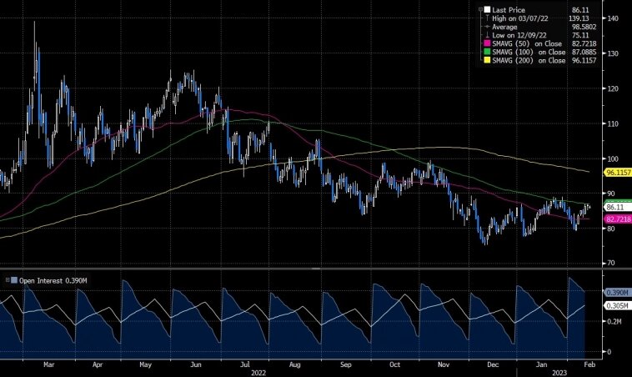Click legend value 139.13

click(580, 18)
